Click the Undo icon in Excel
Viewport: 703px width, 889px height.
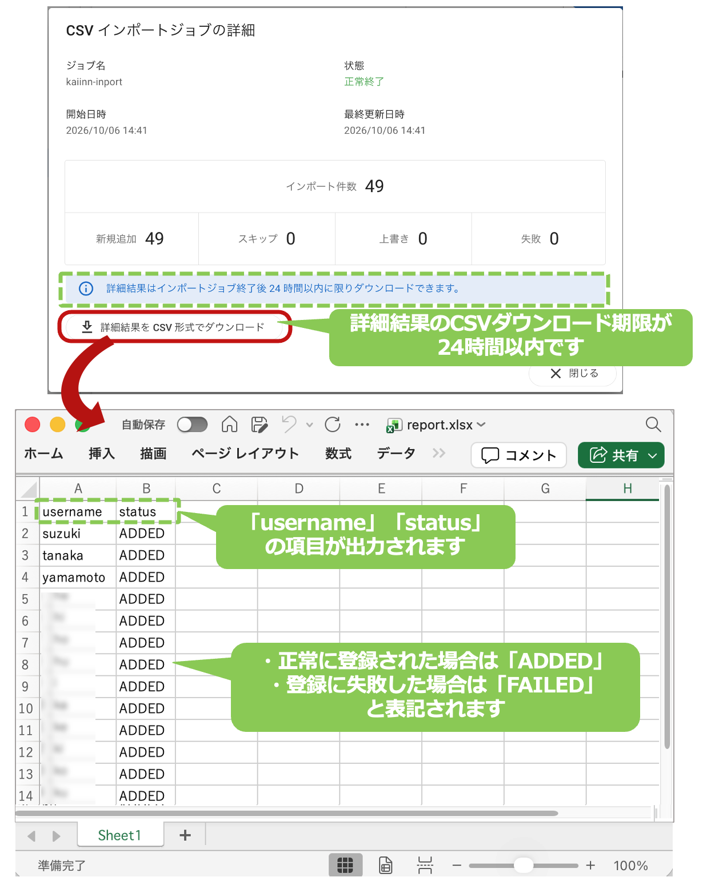point(290,425)
